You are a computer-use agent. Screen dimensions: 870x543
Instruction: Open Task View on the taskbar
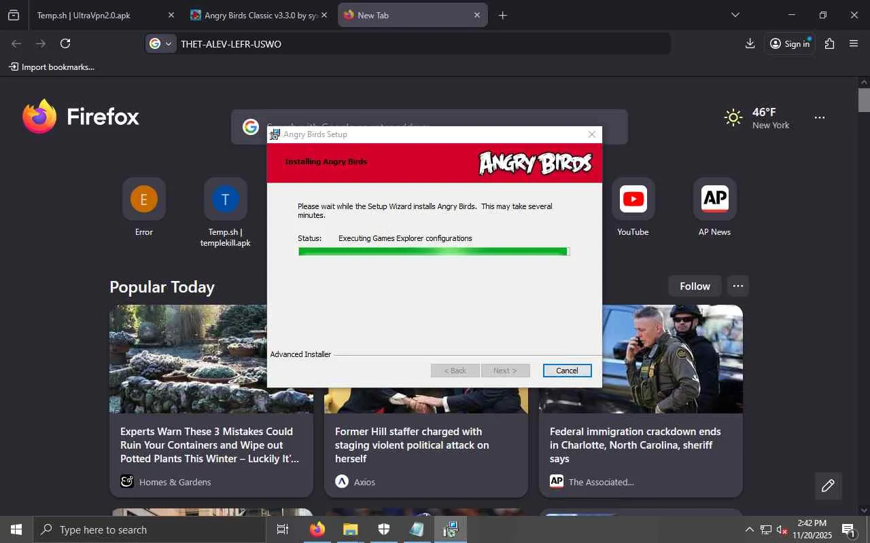(283, 529)
